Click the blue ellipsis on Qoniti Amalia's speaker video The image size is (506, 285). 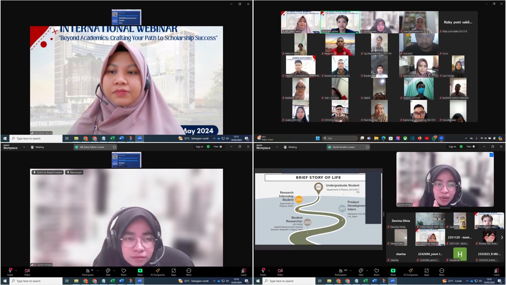(491, 155)
